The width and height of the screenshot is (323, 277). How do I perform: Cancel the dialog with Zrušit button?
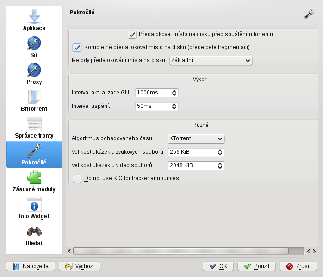pos(298,266)
